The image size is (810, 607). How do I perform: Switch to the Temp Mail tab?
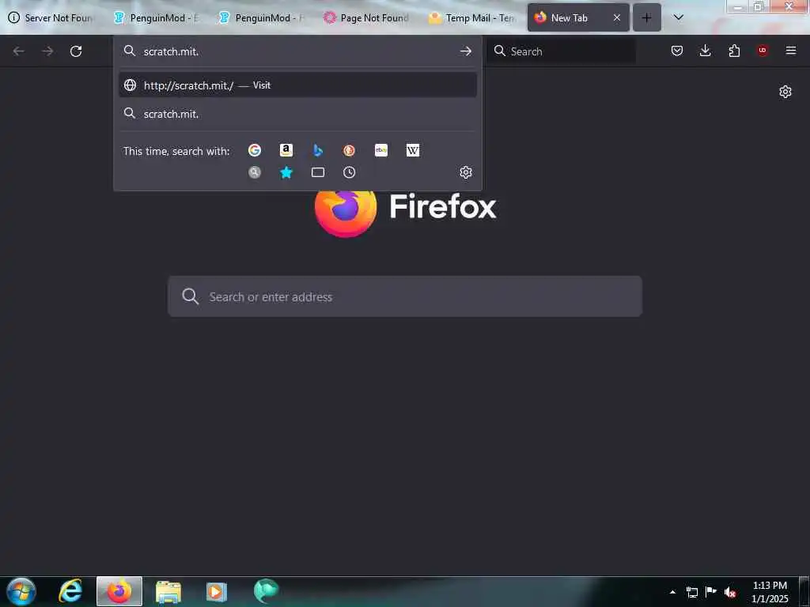tap(473, 17)
